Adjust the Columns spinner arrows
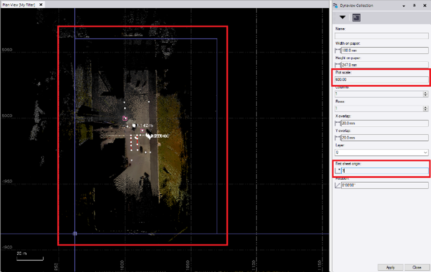 tap(426, 94)
